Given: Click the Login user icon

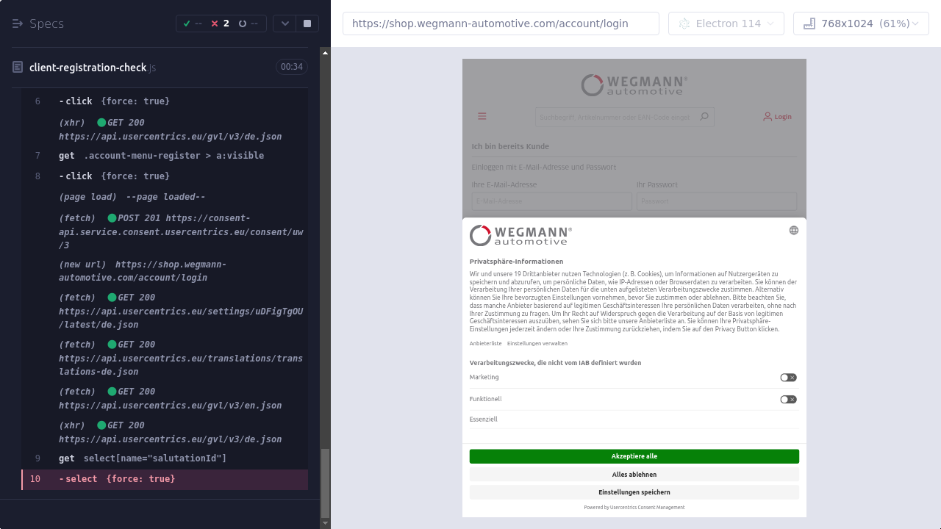Looking at the screenshot, I should (x=768, y=116).
